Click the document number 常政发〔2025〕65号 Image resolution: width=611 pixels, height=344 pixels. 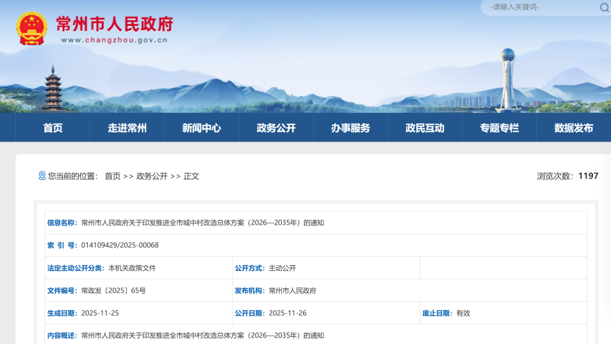(113, 291)
